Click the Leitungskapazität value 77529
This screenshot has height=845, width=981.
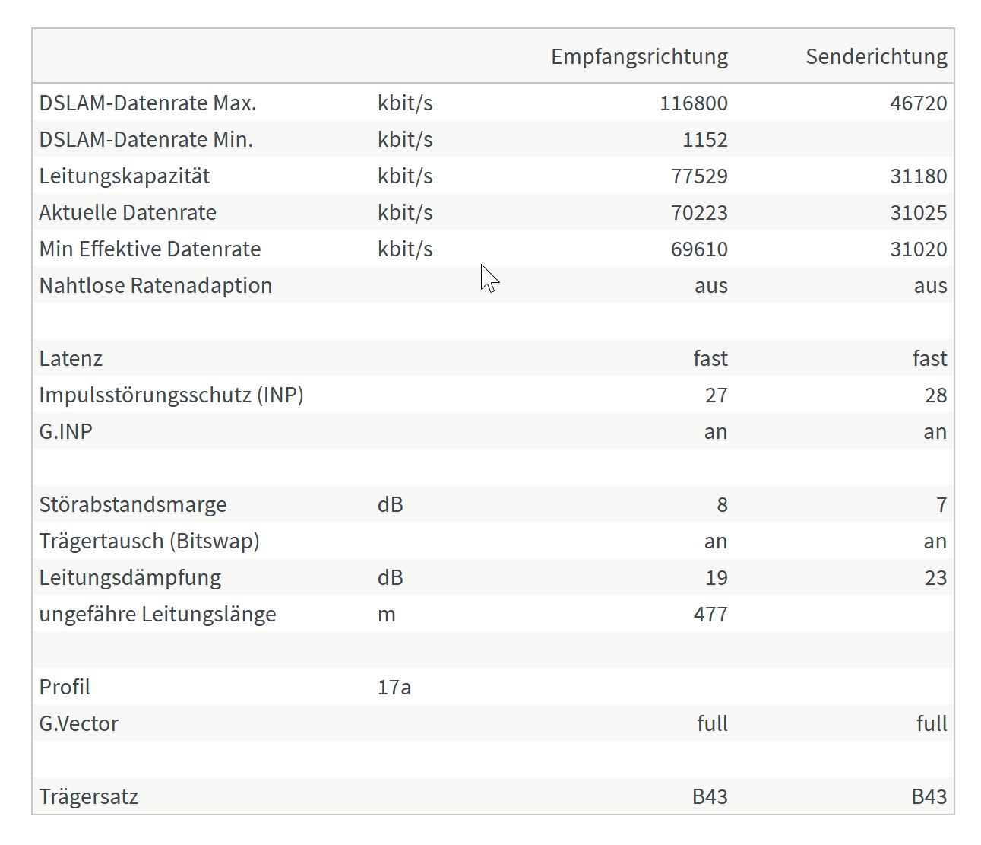(x=699, y=176)
